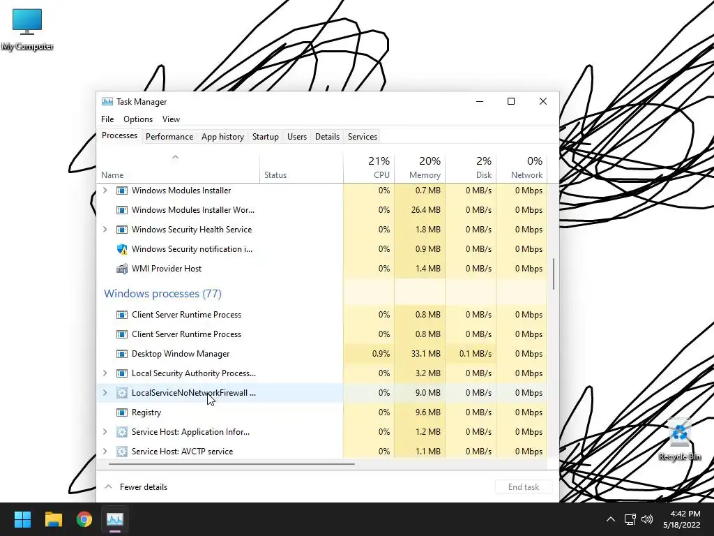This screenshot has width=714, height=536.
Task: Click the End task button
Action: point(524,487)
